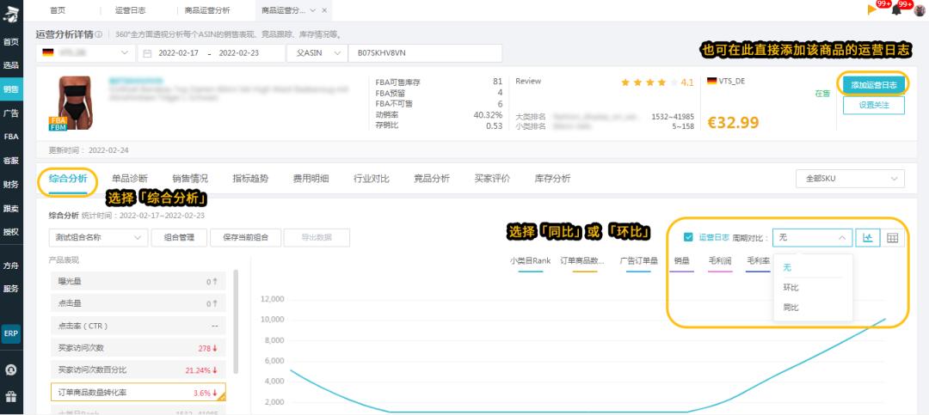
Task: Click the support headset icon in sidebar
Action: click(x=10, y=370)
